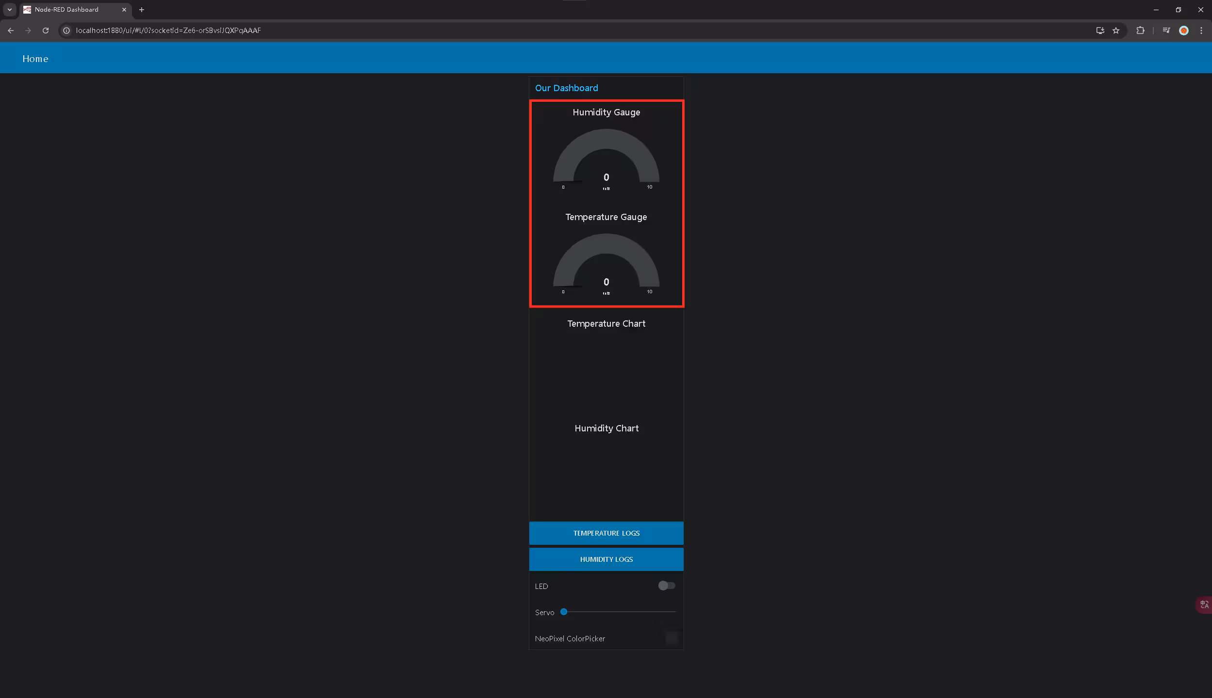
Task: Open the Chrome three-dot menu
Action: 1201,31
